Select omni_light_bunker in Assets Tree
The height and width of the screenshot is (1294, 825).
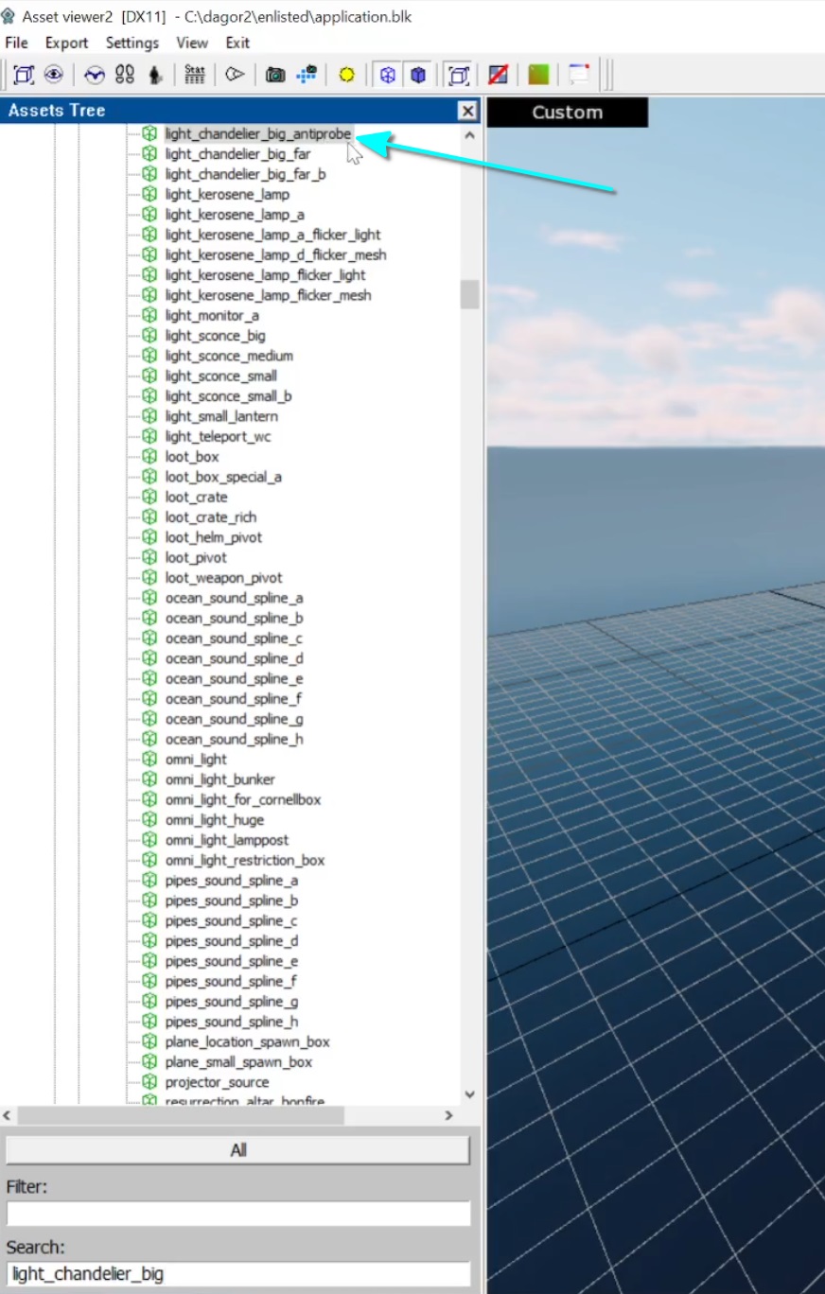pos(219,779)
